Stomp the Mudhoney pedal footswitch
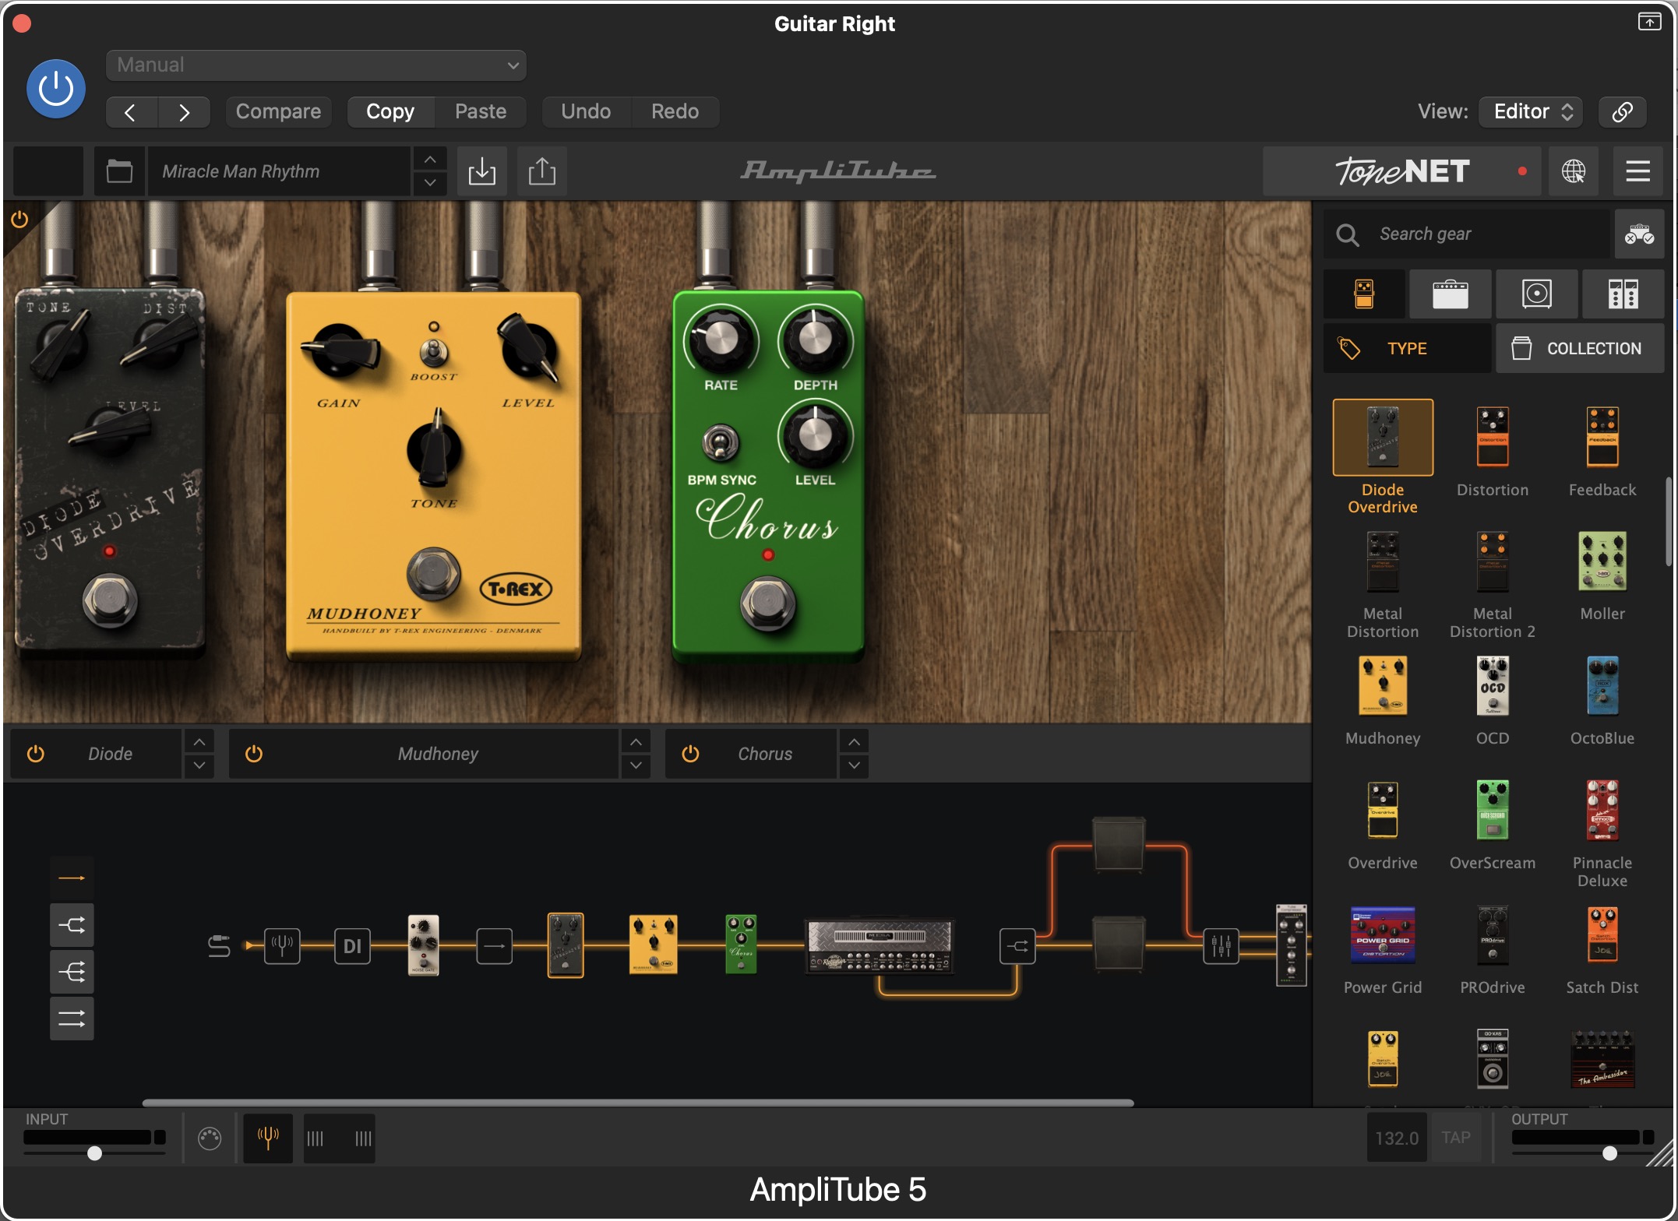 click(x=434, y=575)
